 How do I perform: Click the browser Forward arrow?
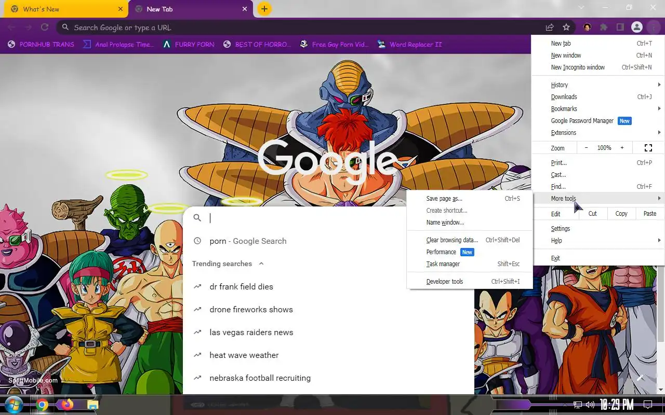tap(28, 27)
